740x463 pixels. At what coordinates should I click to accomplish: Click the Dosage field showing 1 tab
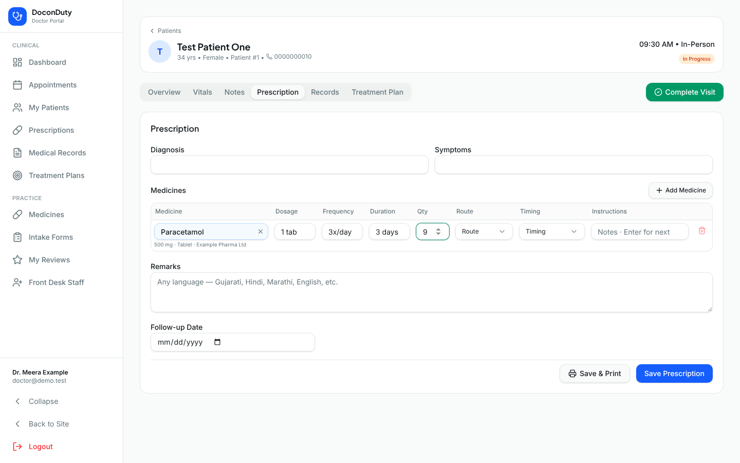(295, 232)
